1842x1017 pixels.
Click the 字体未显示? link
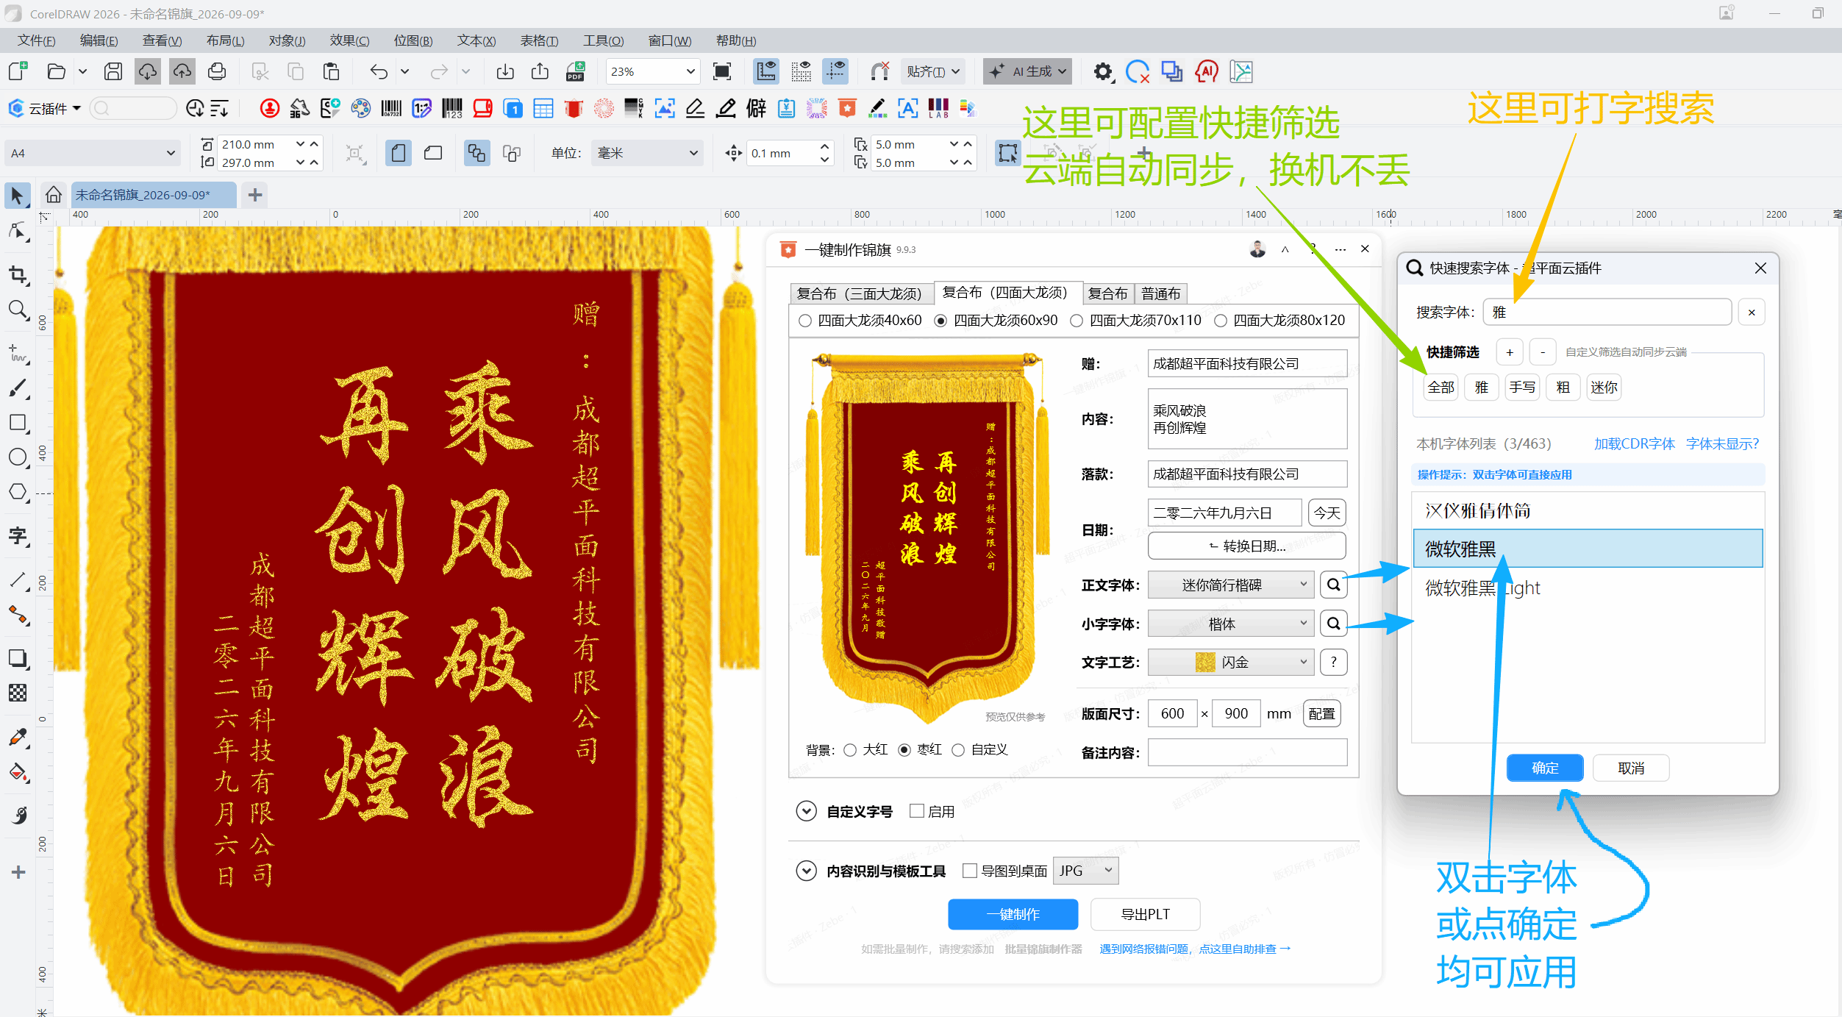tap(1721, 443)
